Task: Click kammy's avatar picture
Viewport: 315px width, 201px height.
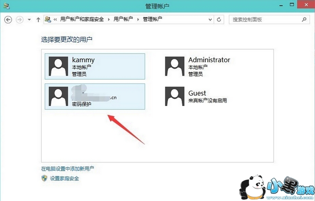Action: [x=58, y=66]
